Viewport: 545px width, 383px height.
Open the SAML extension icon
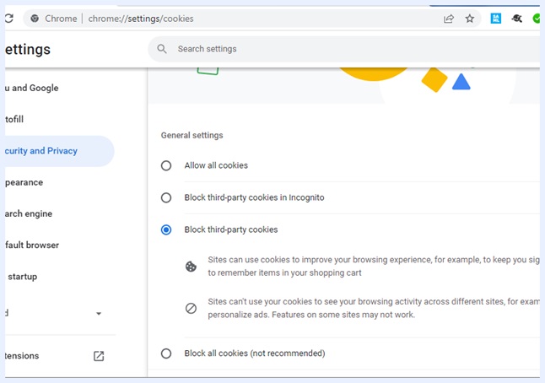(x=496, y=19)
